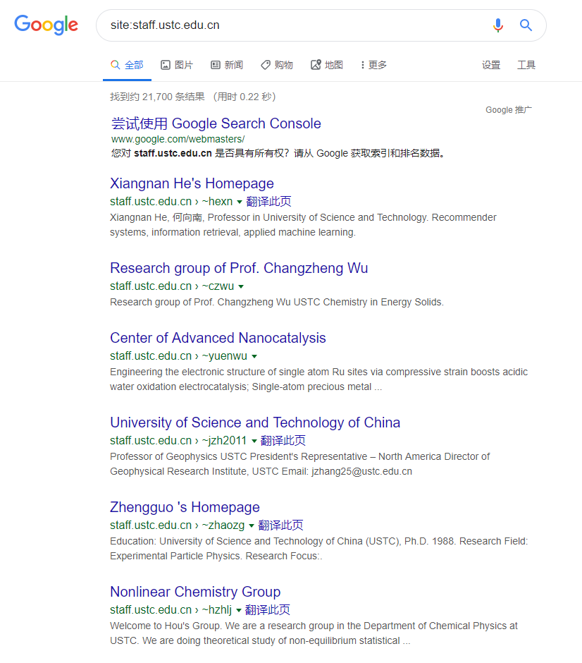Click the staff.ustc.edu.cn › ~hexn URL

click(171, 201)
